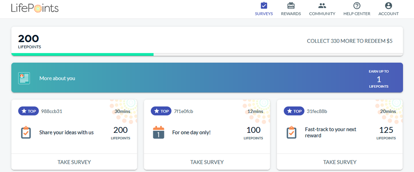Click survey ID 7f1e0fcb
The height and width of the screenshot is (172, 414).
tap(183, 111)
